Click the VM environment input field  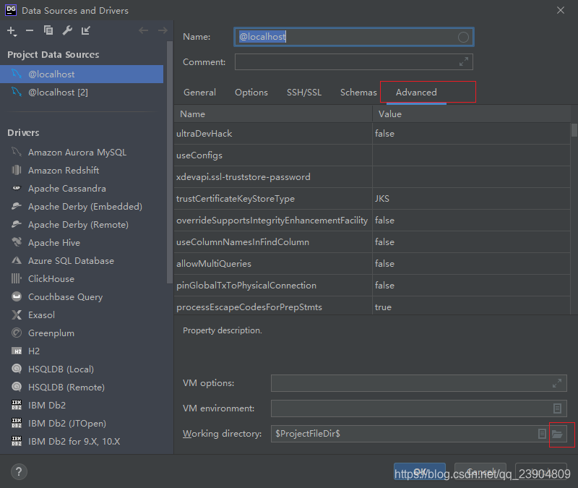419,408
